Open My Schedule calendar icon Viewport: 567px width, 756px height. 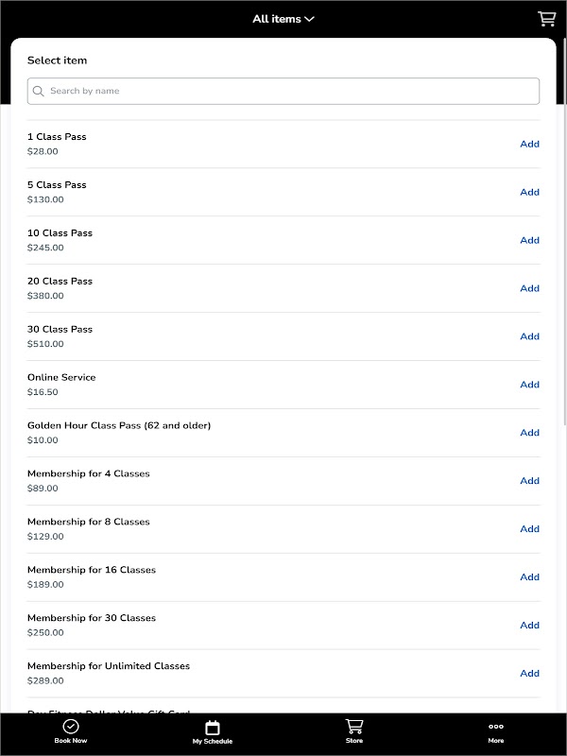(x=213, y=727)
